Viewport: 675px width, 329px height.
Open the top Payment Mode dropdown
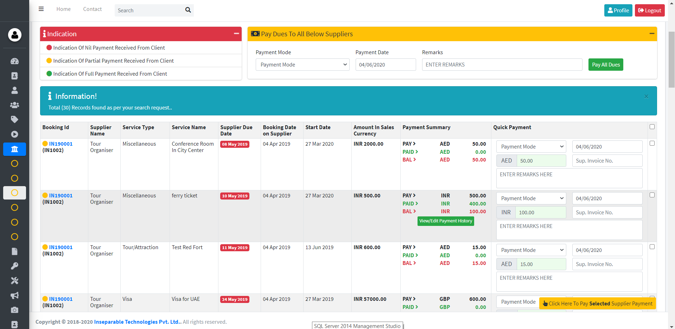[x=303, y=65]
